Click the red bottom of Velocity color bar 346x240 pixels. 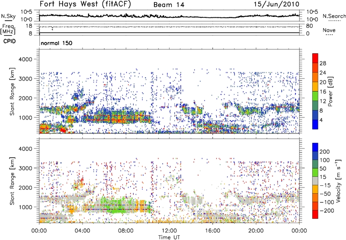315,214
